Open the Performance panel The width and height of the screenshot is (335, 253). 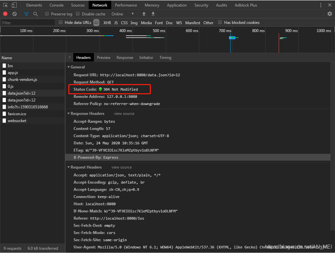(x=126, y=5)
